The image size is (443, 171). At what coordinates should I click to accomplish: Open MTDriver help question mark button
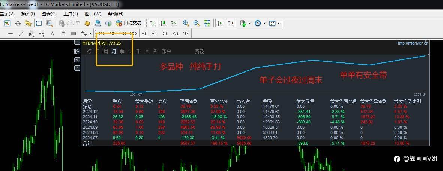pyautogui.click(x=77, y=68)
